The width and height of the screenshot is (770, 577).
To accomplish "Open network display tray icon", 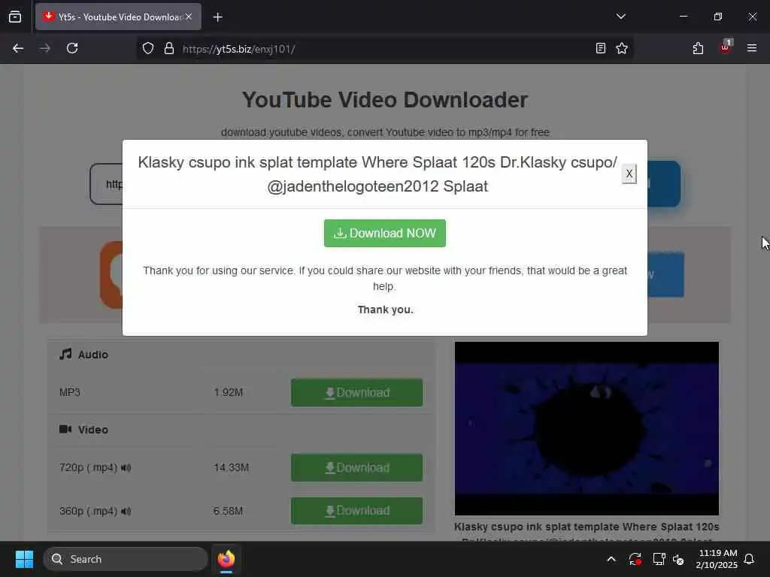I will click(659, 559).
